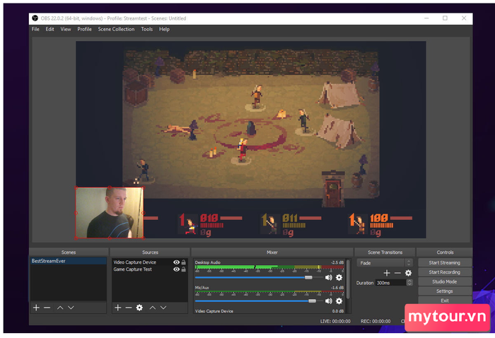Open the Fade transition dropdown
This screenshot has width=495, height=338.
coord(385,263)
